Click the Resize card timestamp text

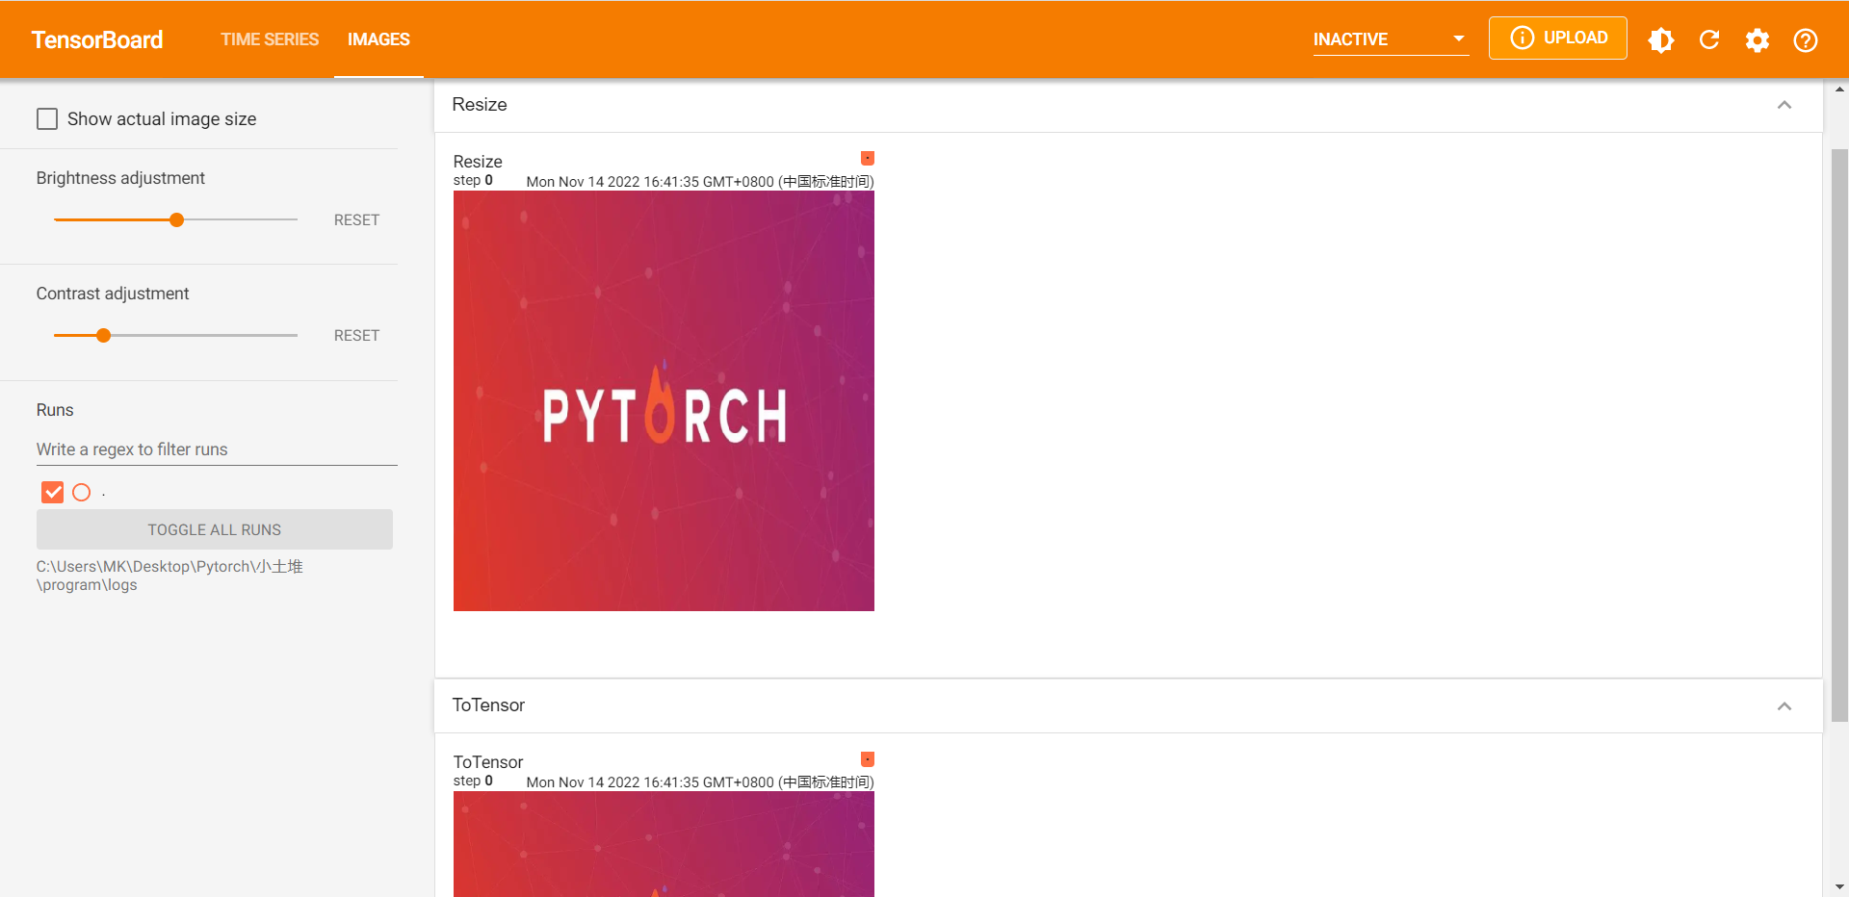(x=700, y=181)
